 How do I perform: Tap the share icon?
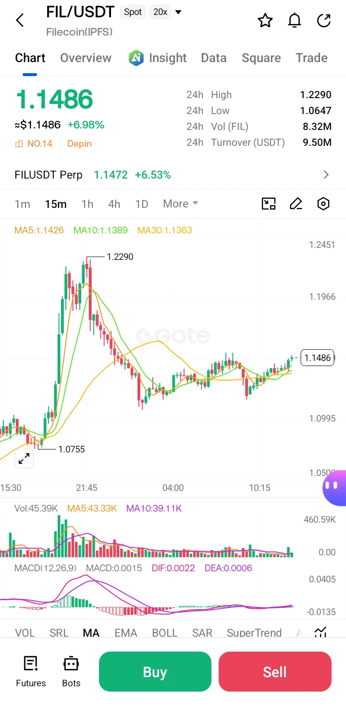[324, 21]
